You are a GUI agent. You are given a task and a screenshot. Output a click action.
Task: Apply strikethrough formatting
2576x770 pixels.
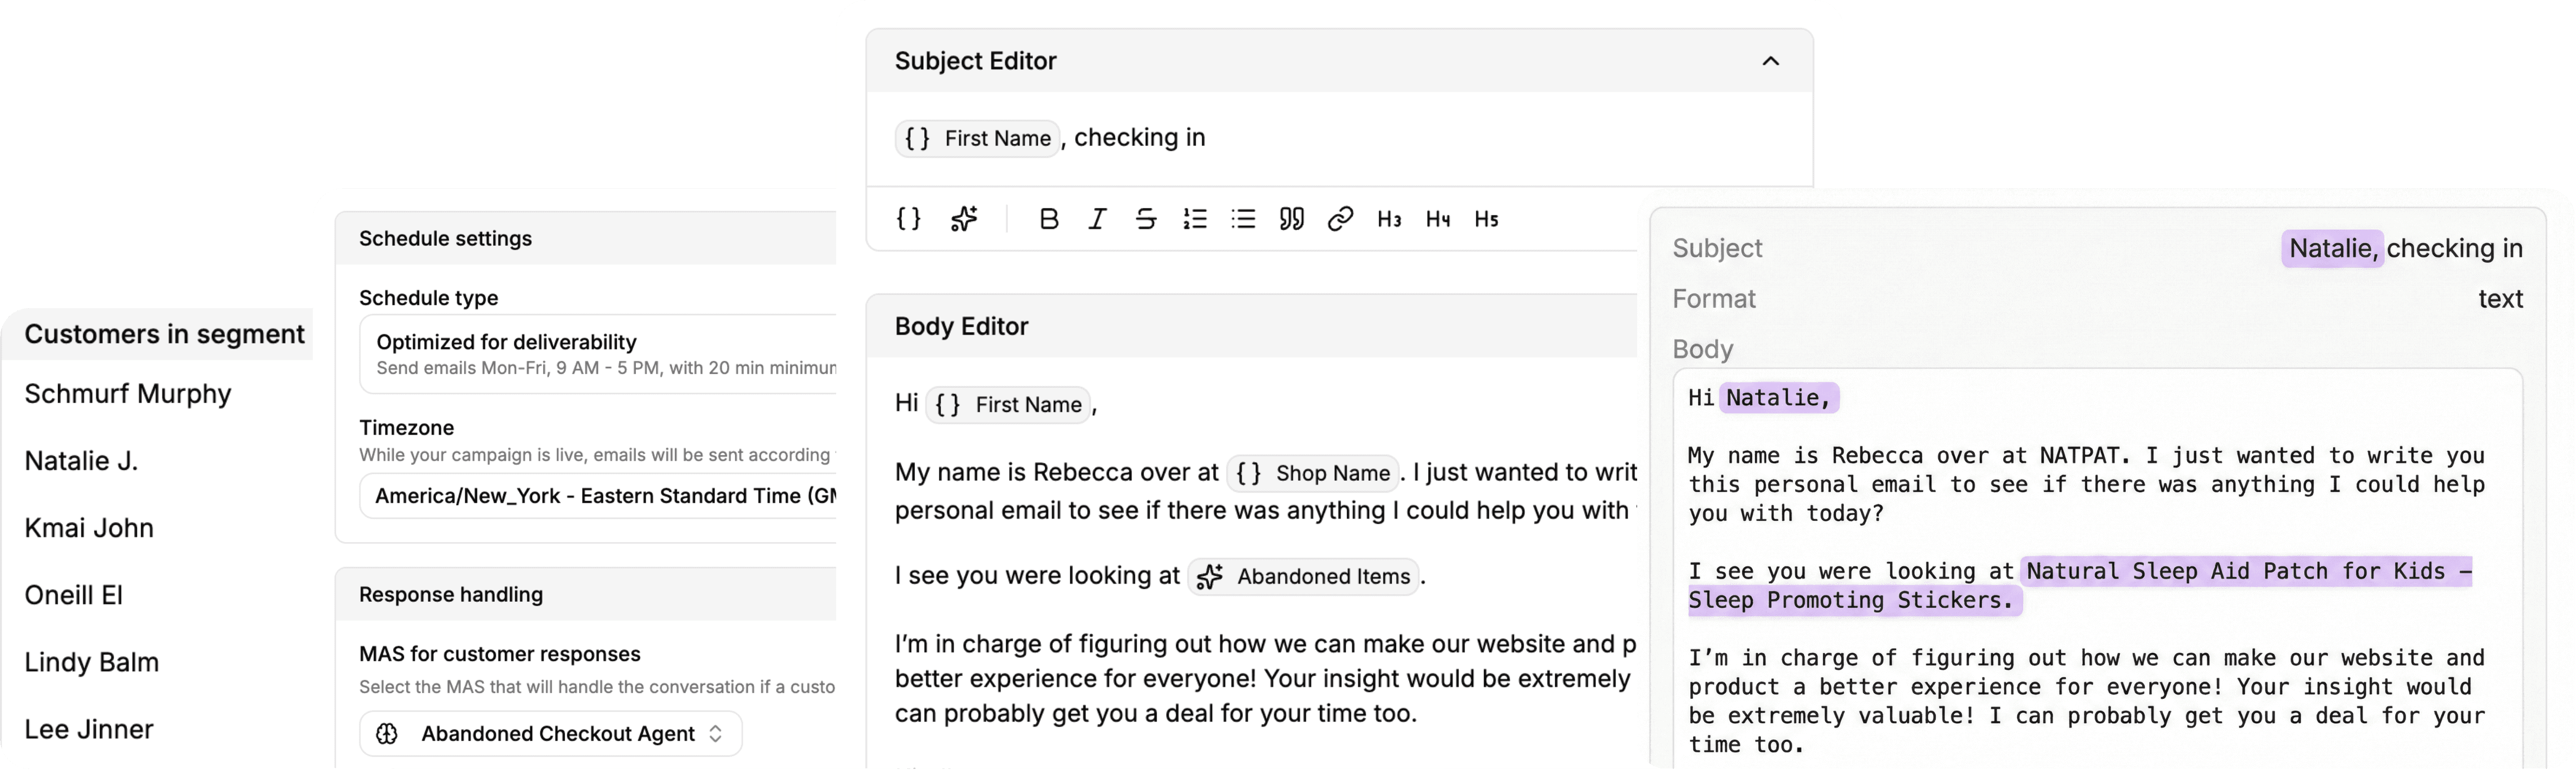point(1146,219)
